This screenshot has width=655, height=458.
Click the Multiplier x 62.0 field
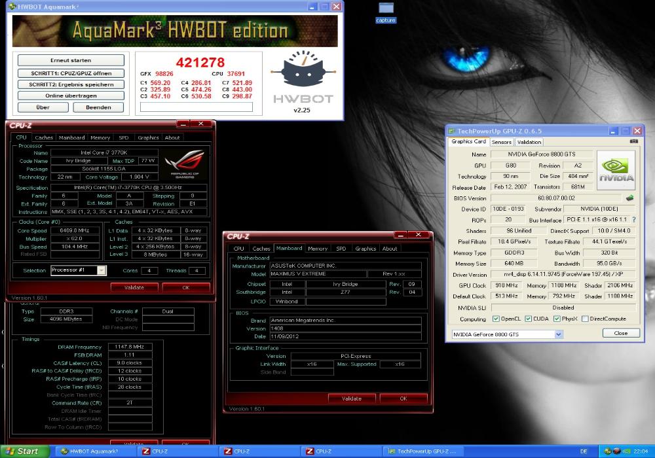pyautogui.click(x=75, y=239)
